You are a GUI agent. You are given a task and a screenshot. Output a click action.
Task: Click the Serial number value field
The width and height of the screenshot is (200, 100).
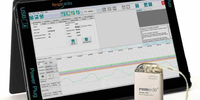point(76,24)
